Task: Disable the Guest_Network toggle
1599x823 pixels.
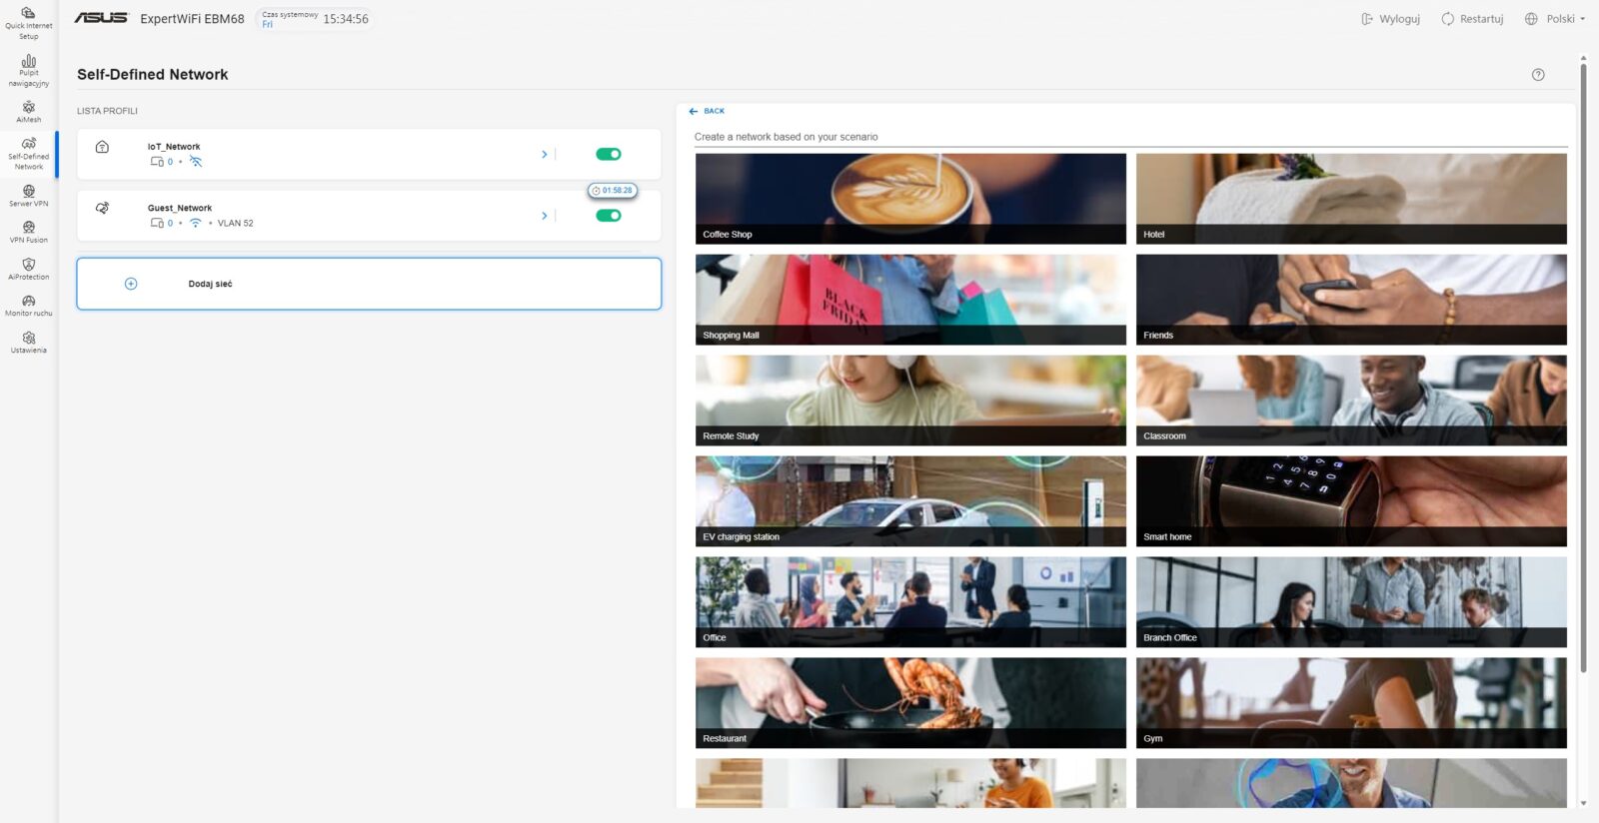Action: (x=608, y=216)
